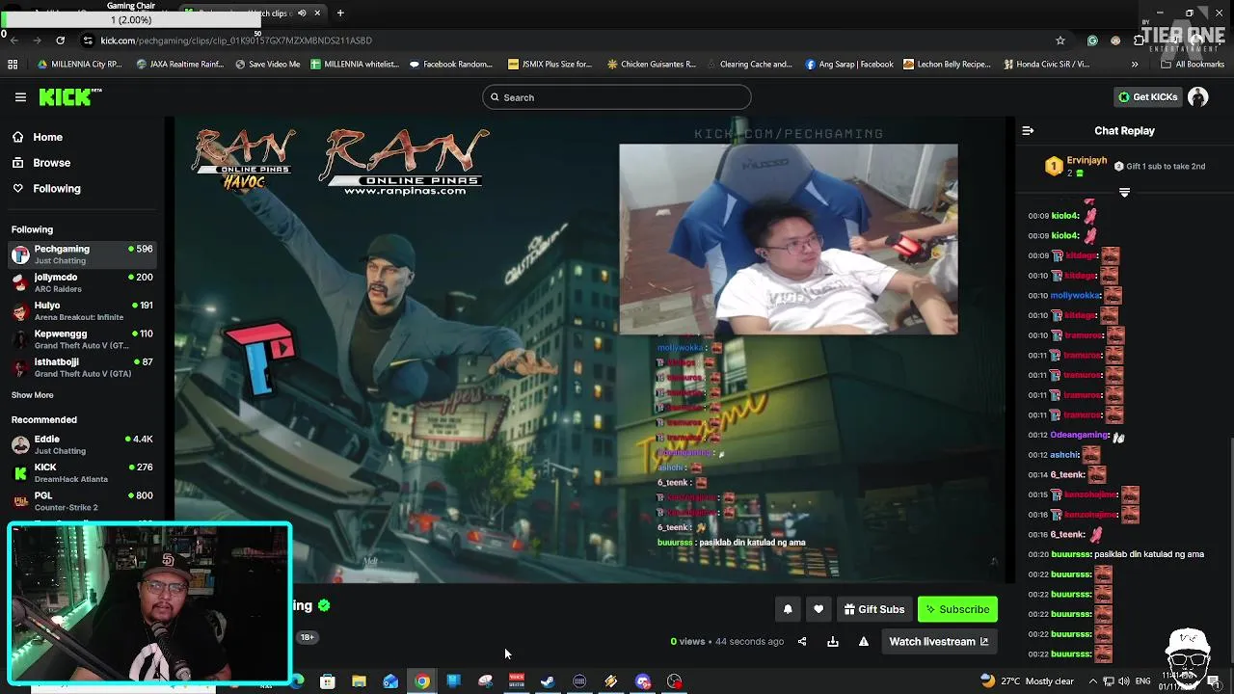Click the Browse icon in sidebar
This screenshot has width=1234, height=694.
(x=18, y=163)
